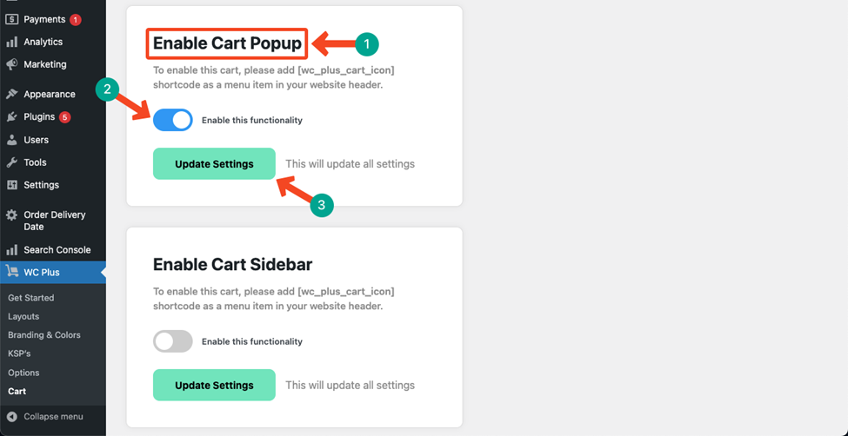
Task: Disable the Cart Popup functionality toggle
Action: 173,120
